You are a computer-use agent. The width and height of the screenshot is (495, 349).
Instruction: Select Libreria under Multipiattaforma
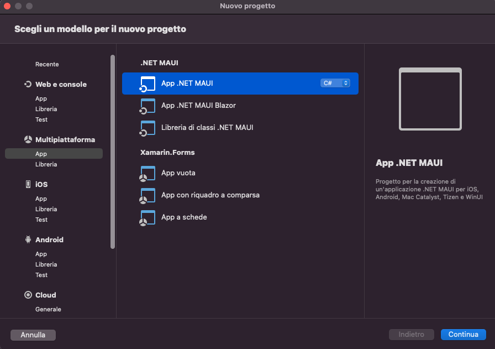click(x=46, y=164)
